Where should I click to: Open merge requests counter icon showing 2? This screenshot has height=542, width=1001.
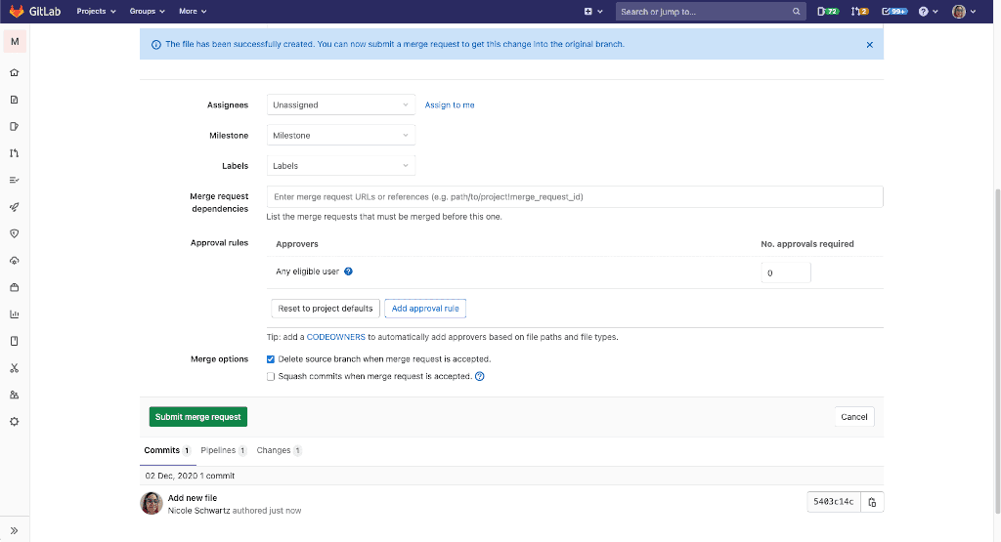[859, 12]
